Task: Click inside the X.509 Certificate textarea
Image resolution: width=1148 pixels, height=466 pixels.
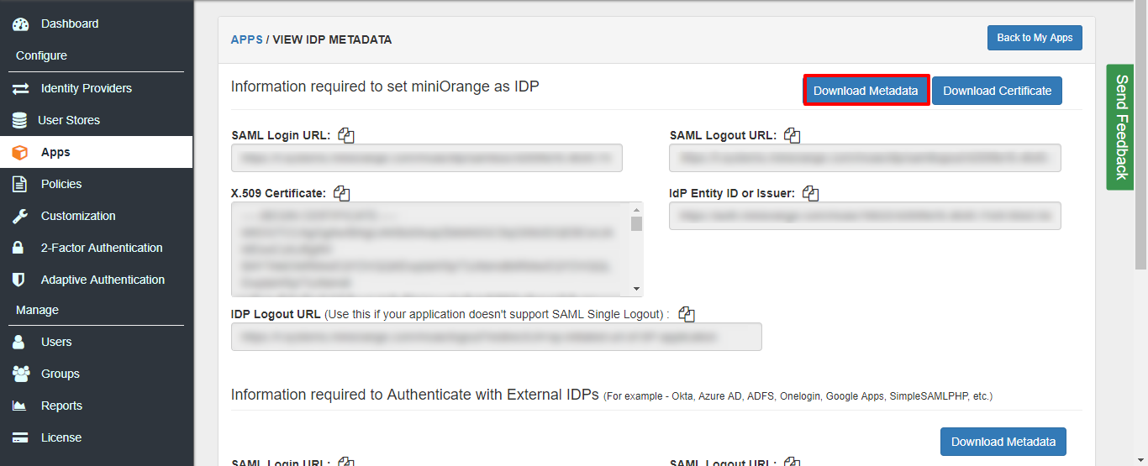Action: pos(430,249)
